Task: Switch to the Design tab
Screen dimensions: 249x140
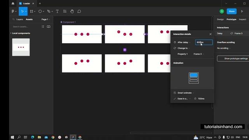Action: pyautogui.click(x=220, y=19)
